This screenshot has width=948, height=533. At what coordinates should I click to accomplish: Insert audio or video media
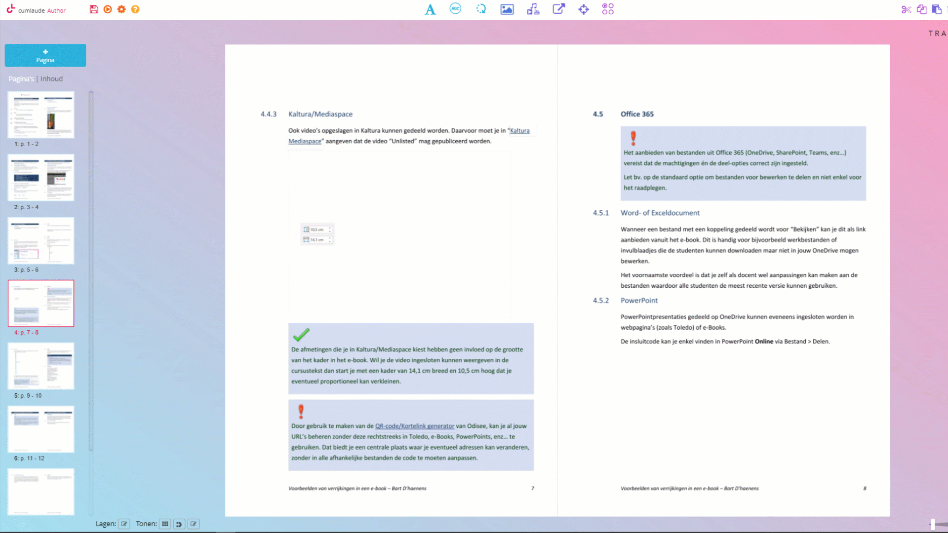(x=533, y=9)
